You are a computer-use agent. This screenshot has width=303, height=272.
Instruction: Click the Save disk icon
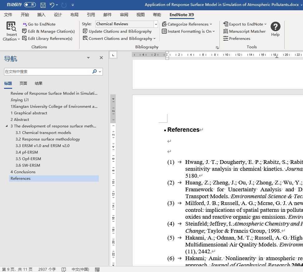(43, 5)
